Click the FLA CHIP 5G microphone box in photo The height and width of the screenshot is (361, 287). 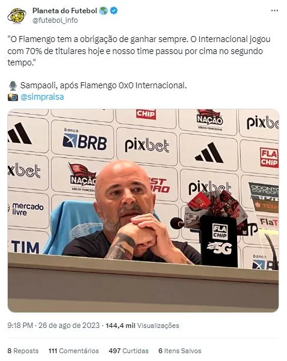218,241
